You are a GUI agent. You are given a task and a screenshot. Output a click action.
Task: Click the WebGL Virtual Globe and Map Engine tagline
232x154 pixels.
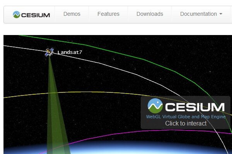pos(186,117)
